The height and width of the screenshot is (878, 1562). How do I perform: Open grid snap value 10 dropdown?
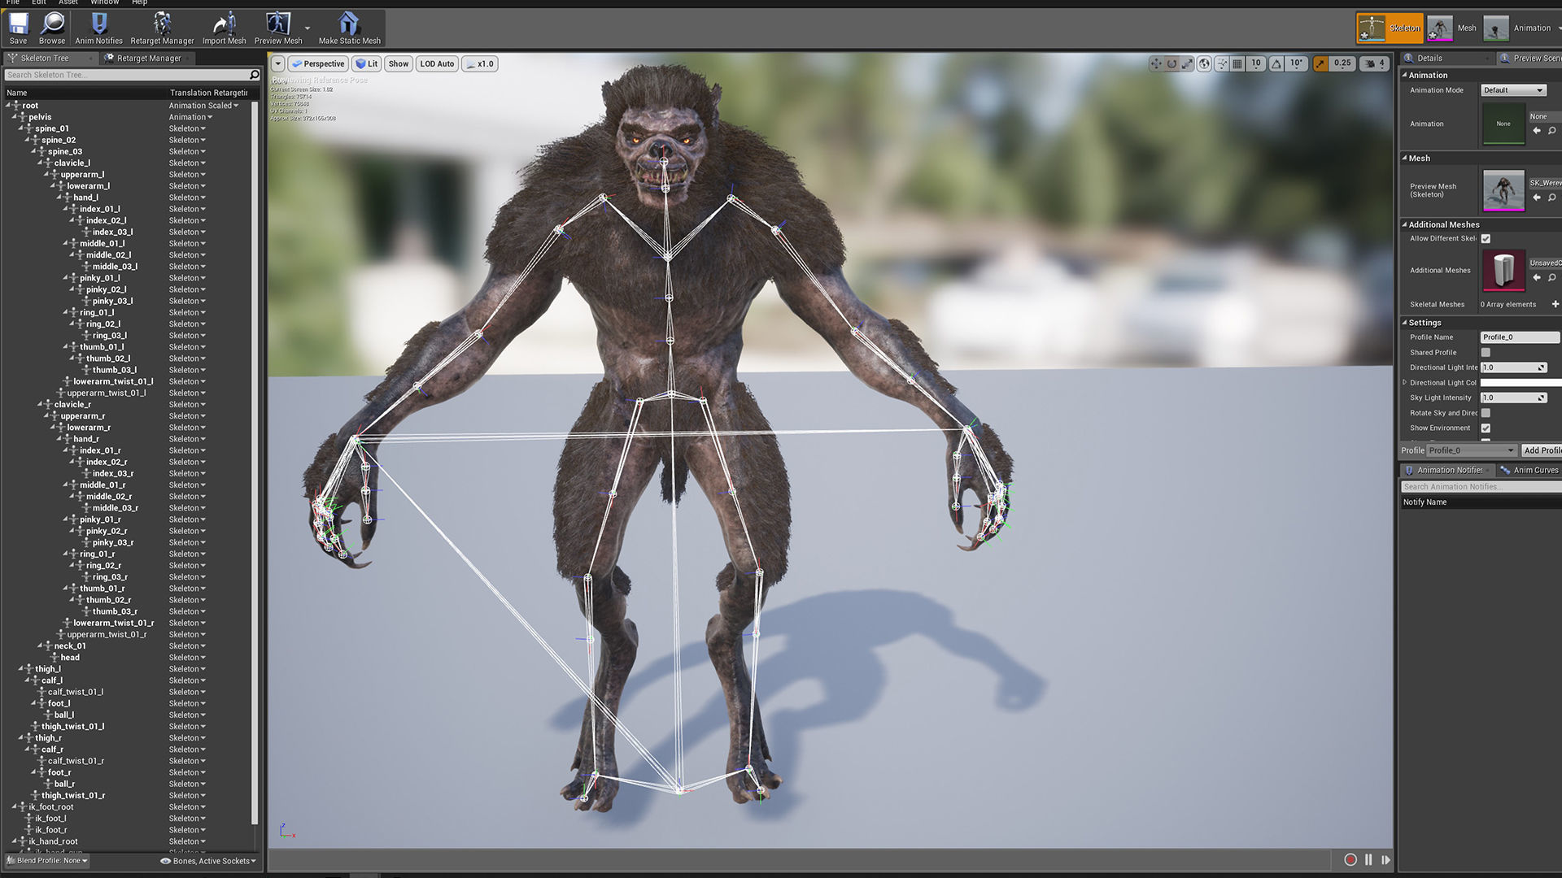click(1255, 63)
